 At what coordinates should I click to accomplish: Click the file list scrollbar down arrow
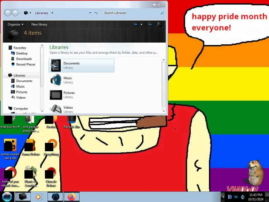point(164,111)
